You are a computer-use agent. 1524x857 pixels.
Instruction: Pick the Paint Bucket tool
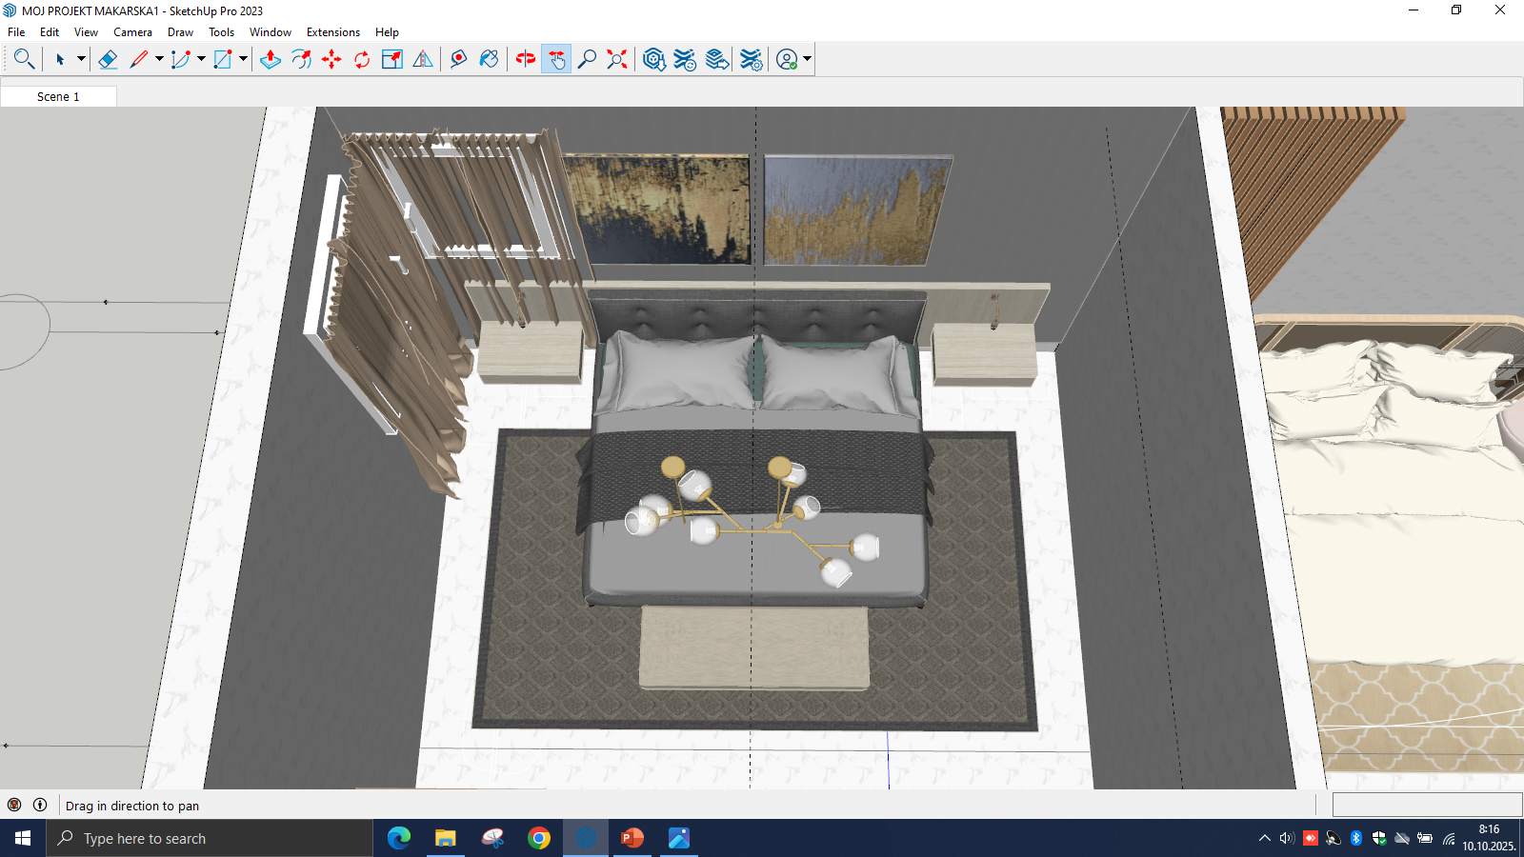489,59
